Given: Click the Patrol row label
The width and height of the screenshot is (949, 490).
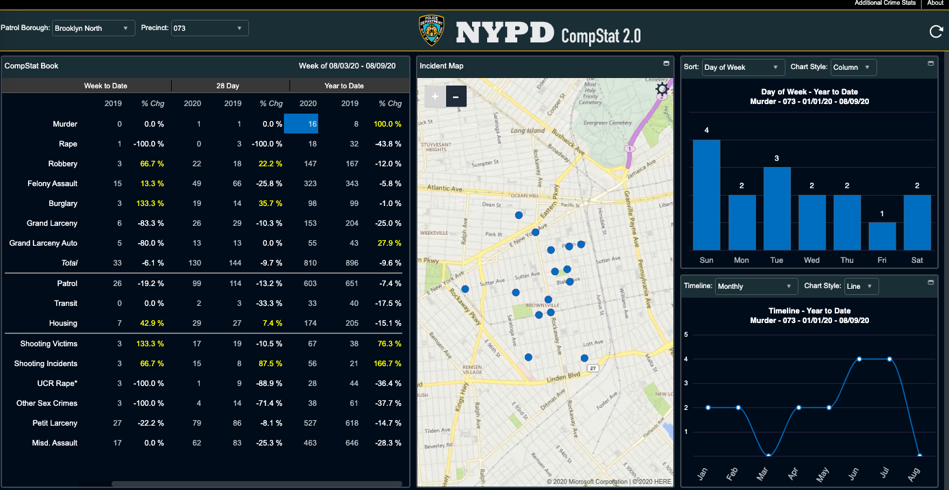Looking at the screenshot, I should [x=67, y=283].
